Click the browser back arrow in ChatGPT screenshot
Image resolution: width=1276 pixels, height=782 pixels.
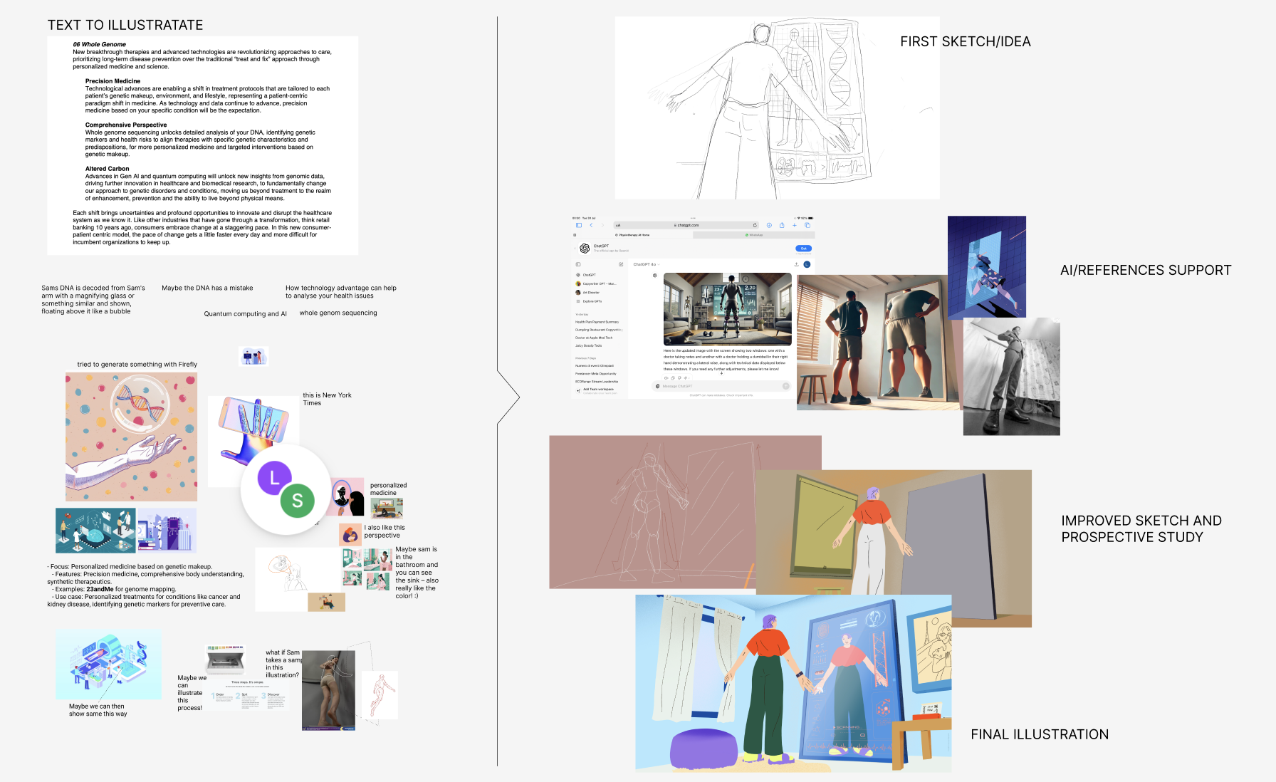[591, 225]
